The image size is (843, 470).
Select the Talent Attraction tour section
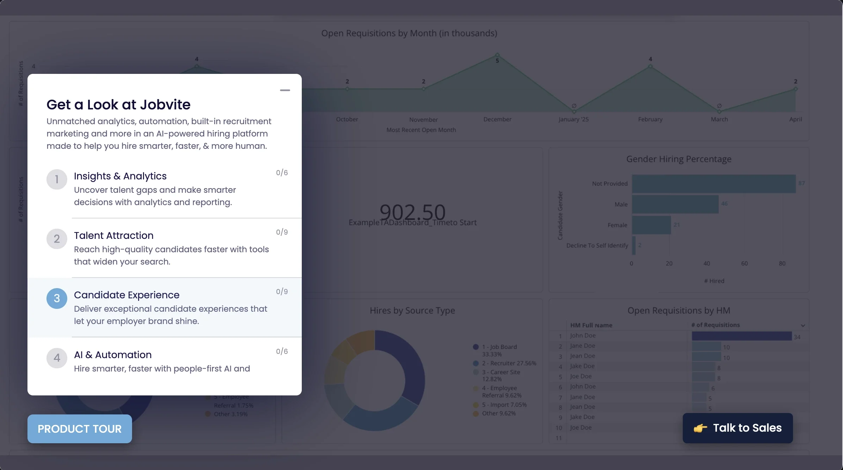click(113, 235)
